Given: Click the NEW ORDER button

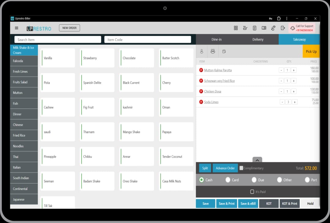Looking at the screenshot, I should pyautogui.click(x=69, y=28).
